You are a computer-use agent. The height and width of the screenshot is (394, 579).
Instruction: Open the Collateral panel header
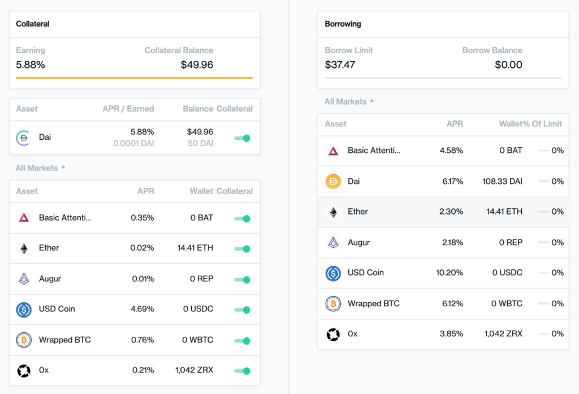click(33, 24)
